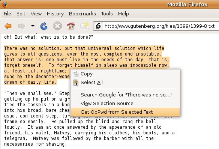Go to the Home page icon

[71, 26]
